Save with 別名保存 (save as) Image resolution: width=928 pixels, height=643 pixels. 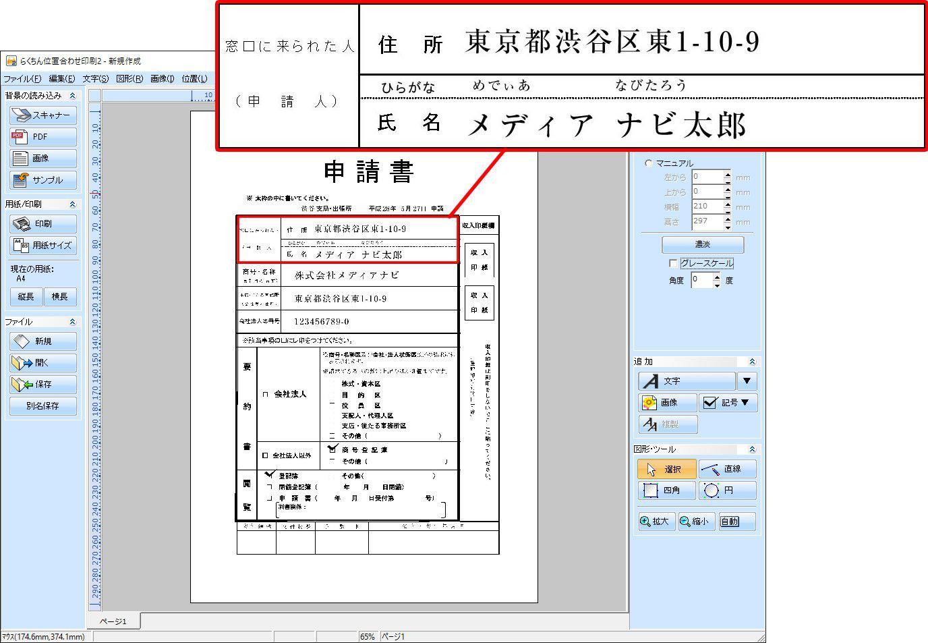coord(42,406)
